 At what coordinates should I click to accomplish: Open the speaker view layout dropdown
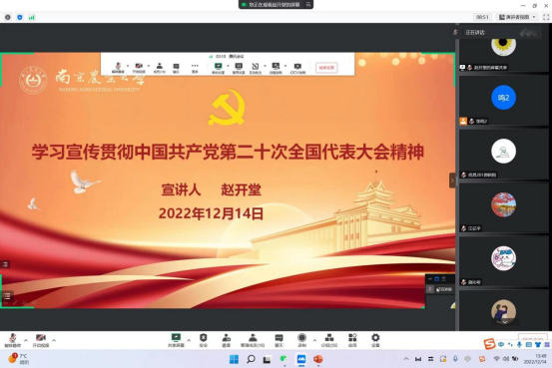[517, 17]
